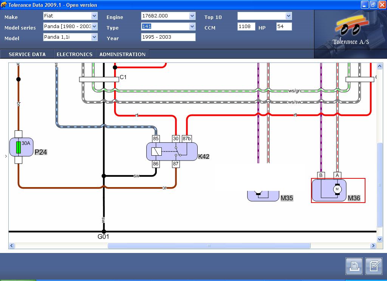The width and height of the screenshot is (387, 281).
Task: Click the HP field showing 54
Action: point(284,27)
